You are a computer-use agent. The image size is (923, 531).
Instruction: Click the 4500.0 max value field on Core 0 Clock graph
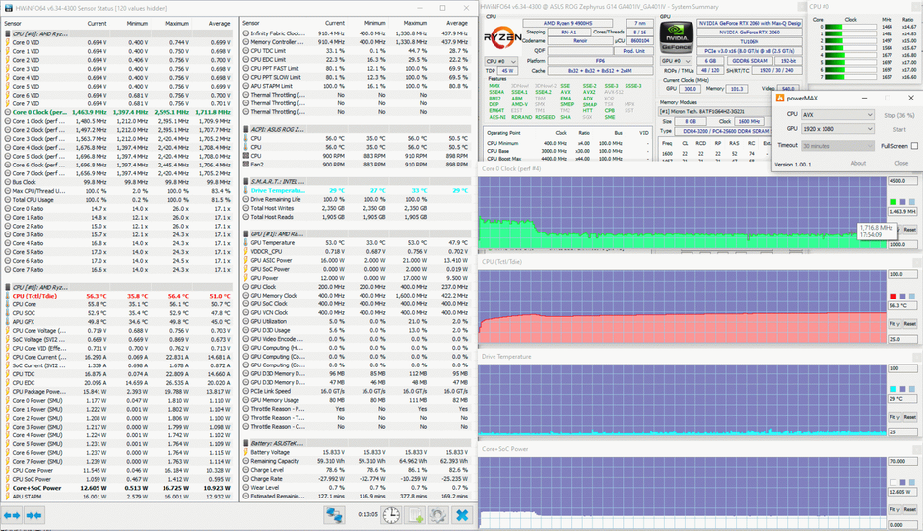tap(902, 181)
